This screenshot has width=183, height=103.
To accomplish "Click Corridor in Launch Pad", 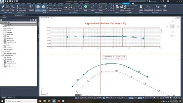I will 128,10.
